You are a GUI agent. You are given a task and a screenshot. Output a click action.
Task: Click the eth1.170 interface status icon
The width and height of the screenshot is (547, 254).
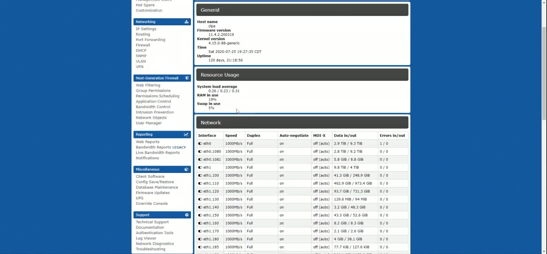(x=200, y=231)
